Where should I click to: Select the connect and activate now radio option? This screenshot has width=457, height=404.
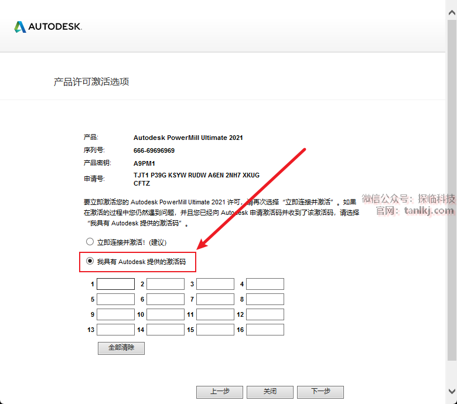coord(90,242)
